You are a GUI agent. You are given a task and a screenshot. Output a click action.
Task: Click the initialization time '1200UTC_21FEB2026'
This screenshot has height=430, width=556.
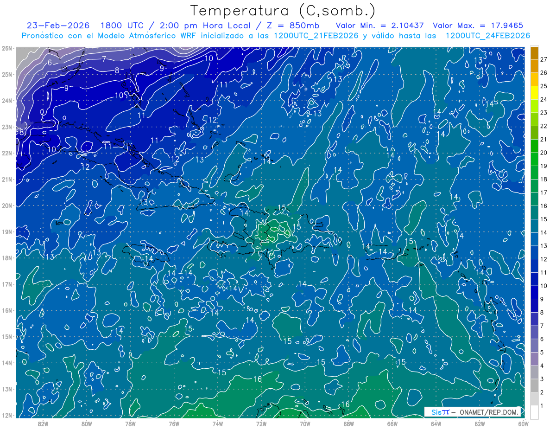[x=317, y=36]
